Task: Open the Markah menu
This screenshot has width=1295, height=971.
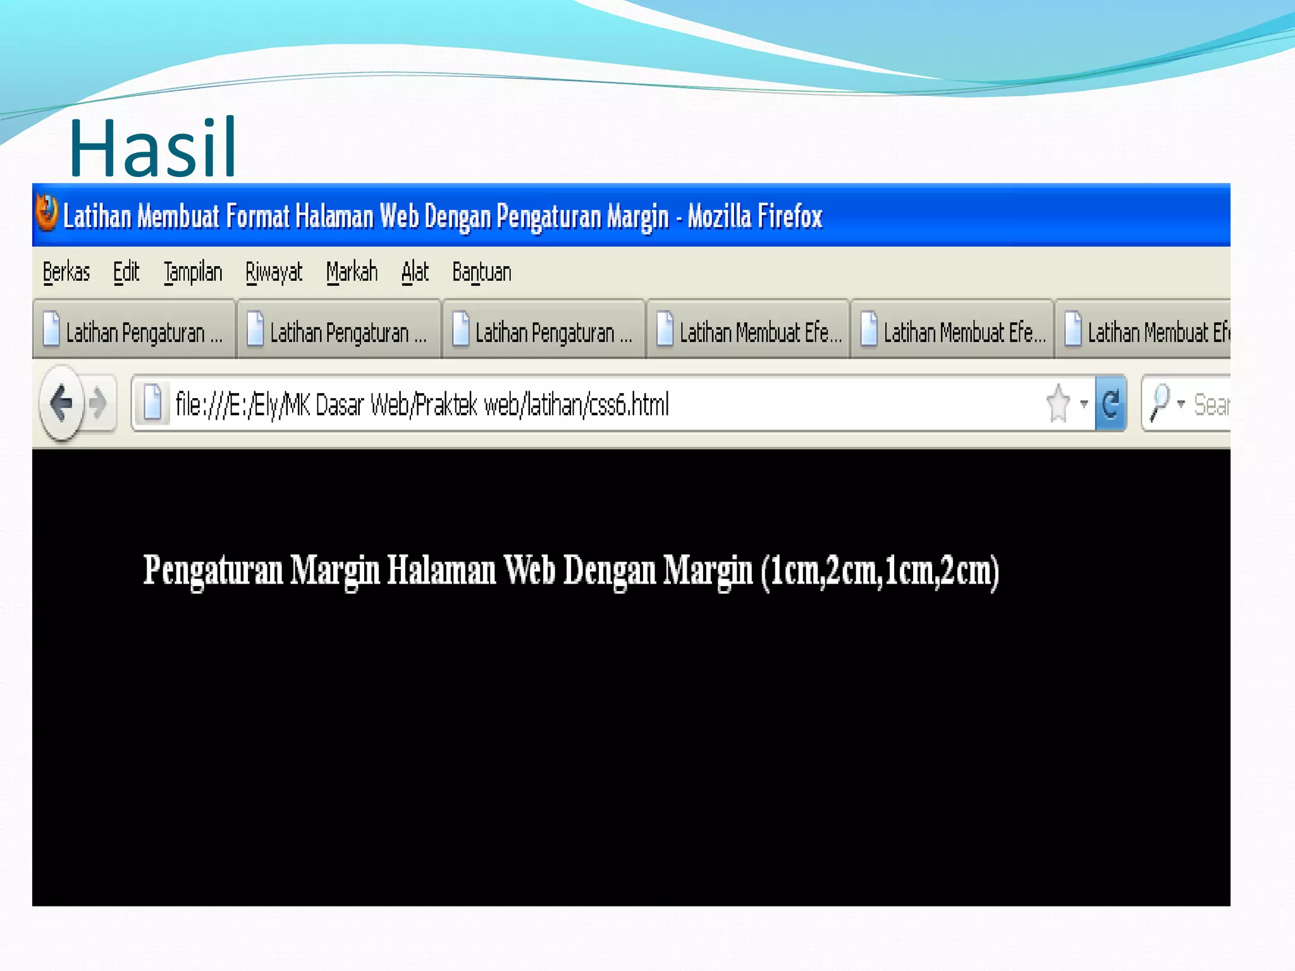Action: pos(352,272)
